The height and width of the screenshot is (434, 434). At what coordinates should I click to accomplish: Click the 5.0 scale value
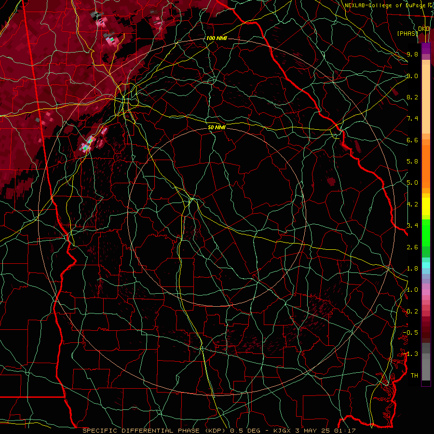click(x=412, y=183)
